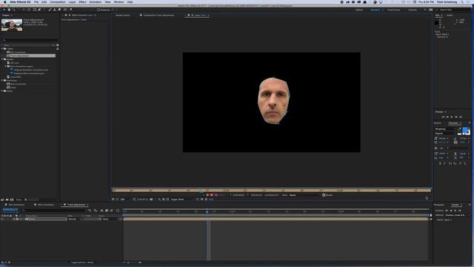Select the Eraser tool

click(59, 10)
